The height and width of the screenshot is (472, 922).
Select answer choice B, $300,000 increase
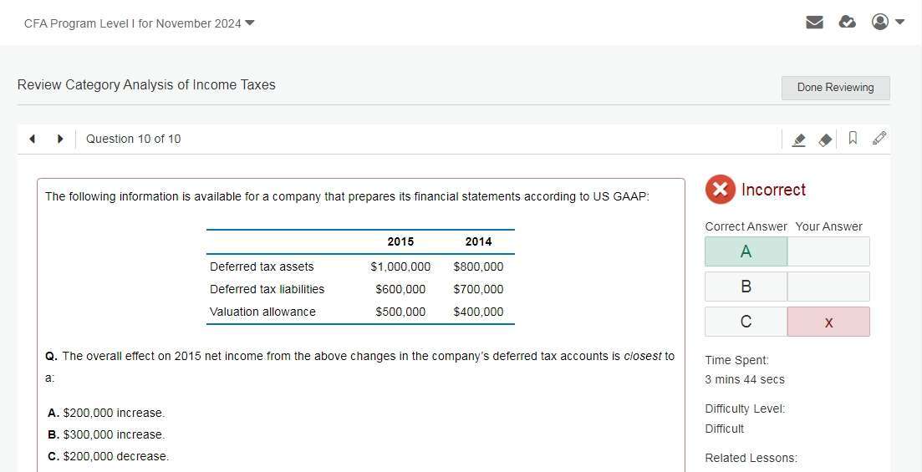tap(106, 434)
